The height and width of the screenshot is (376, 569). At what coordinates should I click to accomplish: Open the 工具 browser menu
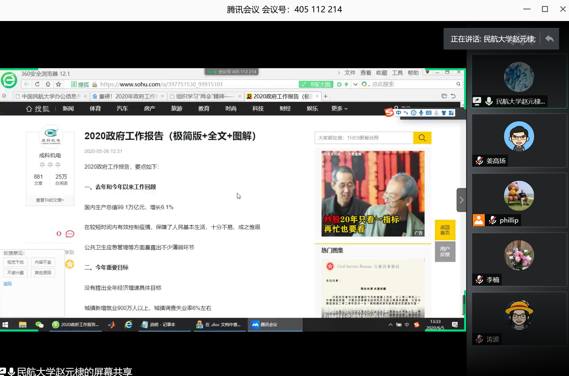click(x=397, y=73)
